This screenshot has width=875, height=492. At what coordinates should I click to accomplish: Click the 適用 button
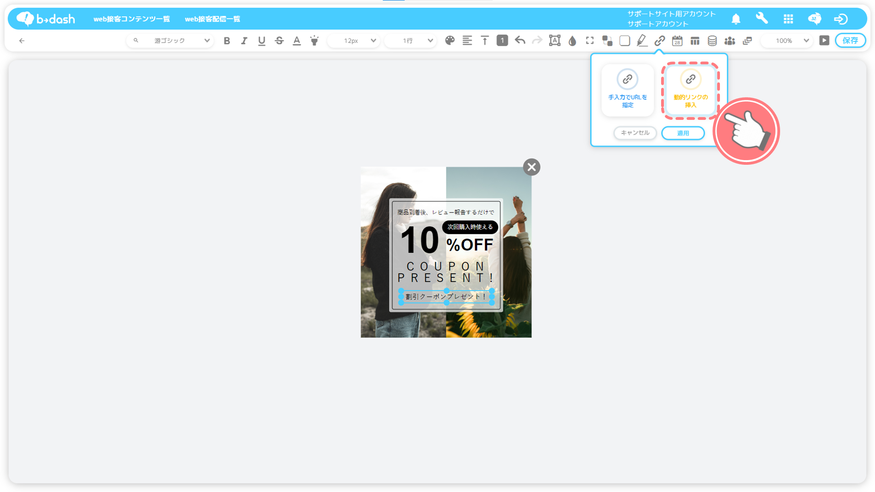click(683, 133)
